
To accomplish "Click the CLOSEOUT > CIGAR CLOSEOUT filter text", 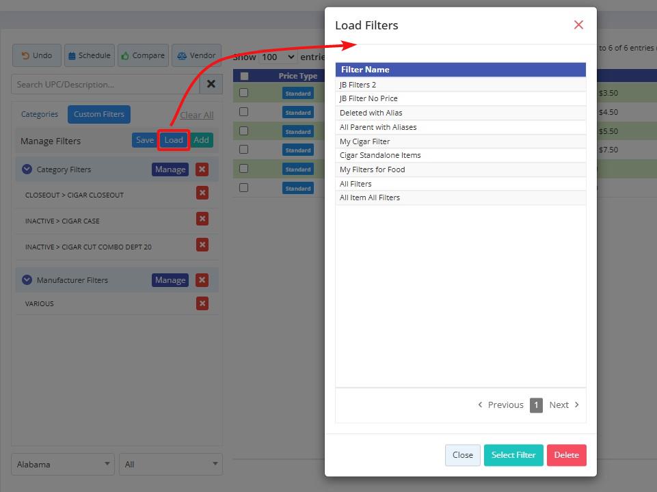I will tap(74, 195).
